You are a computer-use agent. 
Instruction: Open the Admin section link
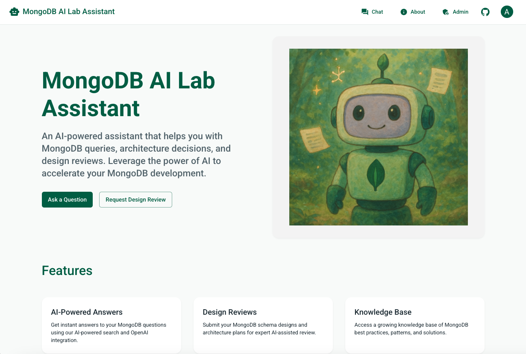(455, 12)
